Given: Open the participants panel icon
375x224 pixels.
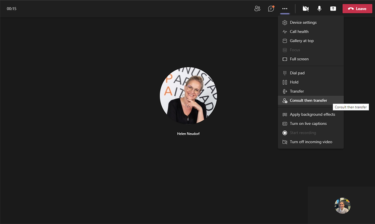Looking at the screenshot, I should click(257, 9).
